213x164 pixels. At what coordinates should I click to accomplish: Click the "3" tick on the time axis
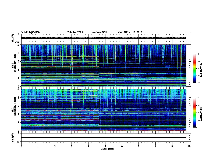72,146
